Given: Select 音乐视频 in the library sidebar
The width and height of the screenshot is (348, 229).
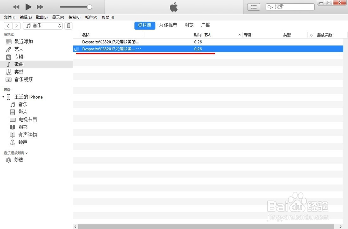Looking at the screenshot, I should pyautogui.click(x=24, y=79).
